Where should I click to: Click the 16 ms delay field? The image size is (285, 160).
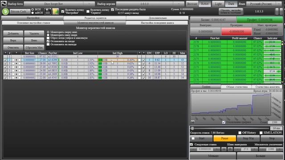coord(276,128)
